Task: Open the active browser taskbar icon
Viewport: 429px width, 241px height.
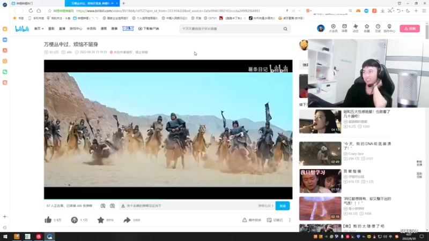Action: click(x=49, y=237)
